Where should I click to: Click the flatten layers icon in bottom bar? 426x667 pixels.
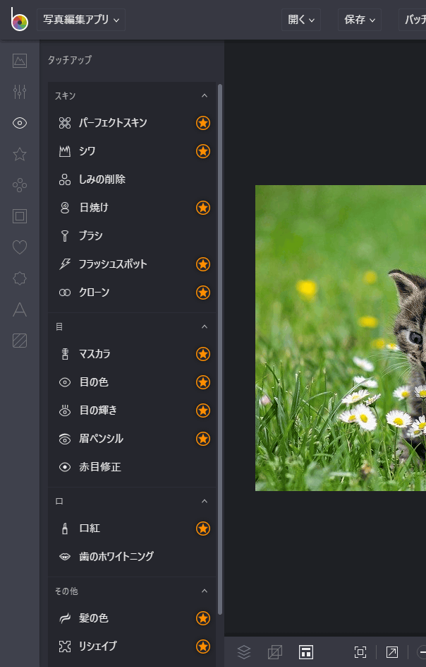[275, 651]
